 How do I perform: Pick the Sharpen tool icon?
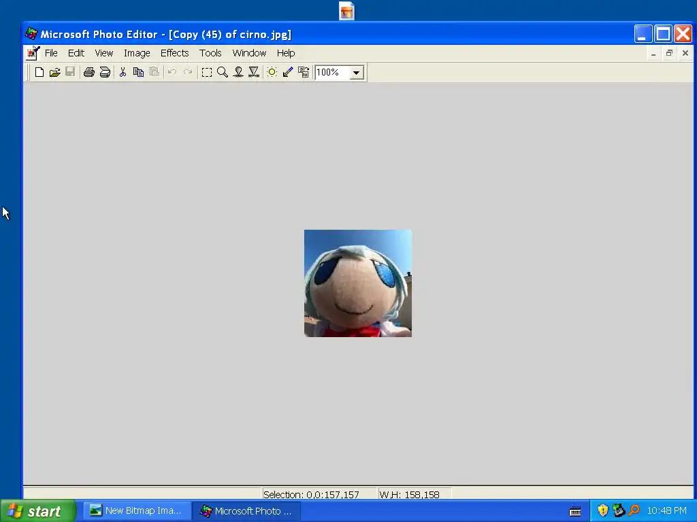253,72
